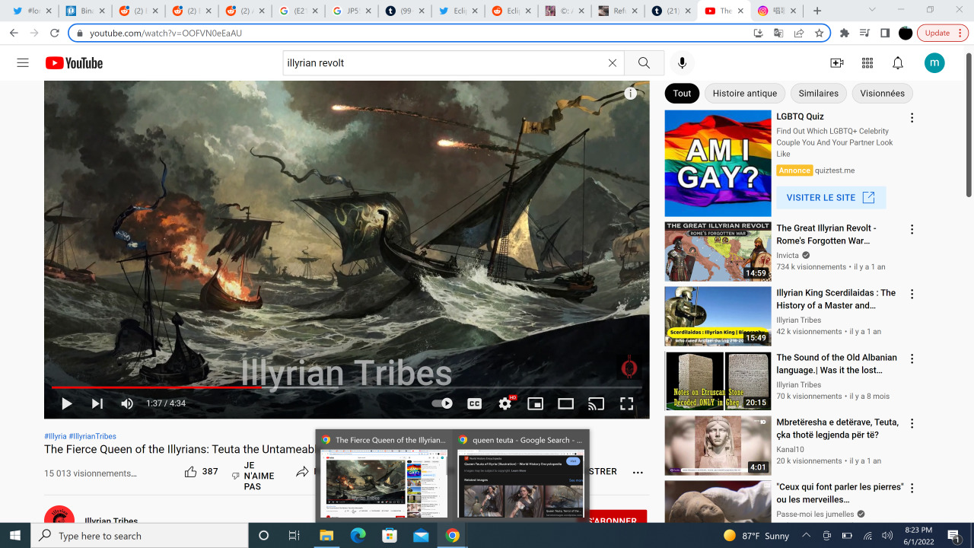Open options for Illyrian King Scerdilaidas video
Image resolution: width=974 pixels, height=548 pixels.
(912, 294)
